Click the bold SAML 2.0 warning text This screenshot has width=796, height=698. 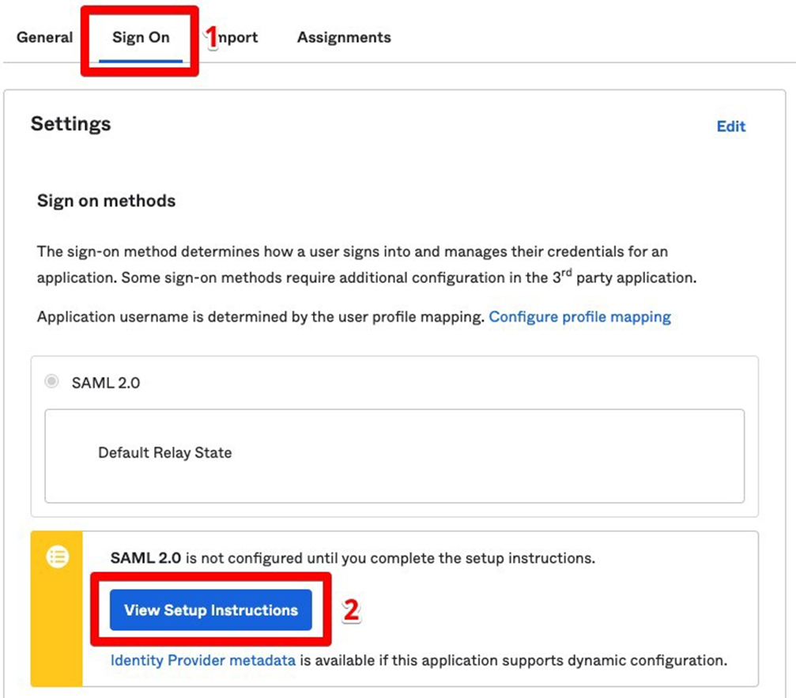(x=144, y=558)
